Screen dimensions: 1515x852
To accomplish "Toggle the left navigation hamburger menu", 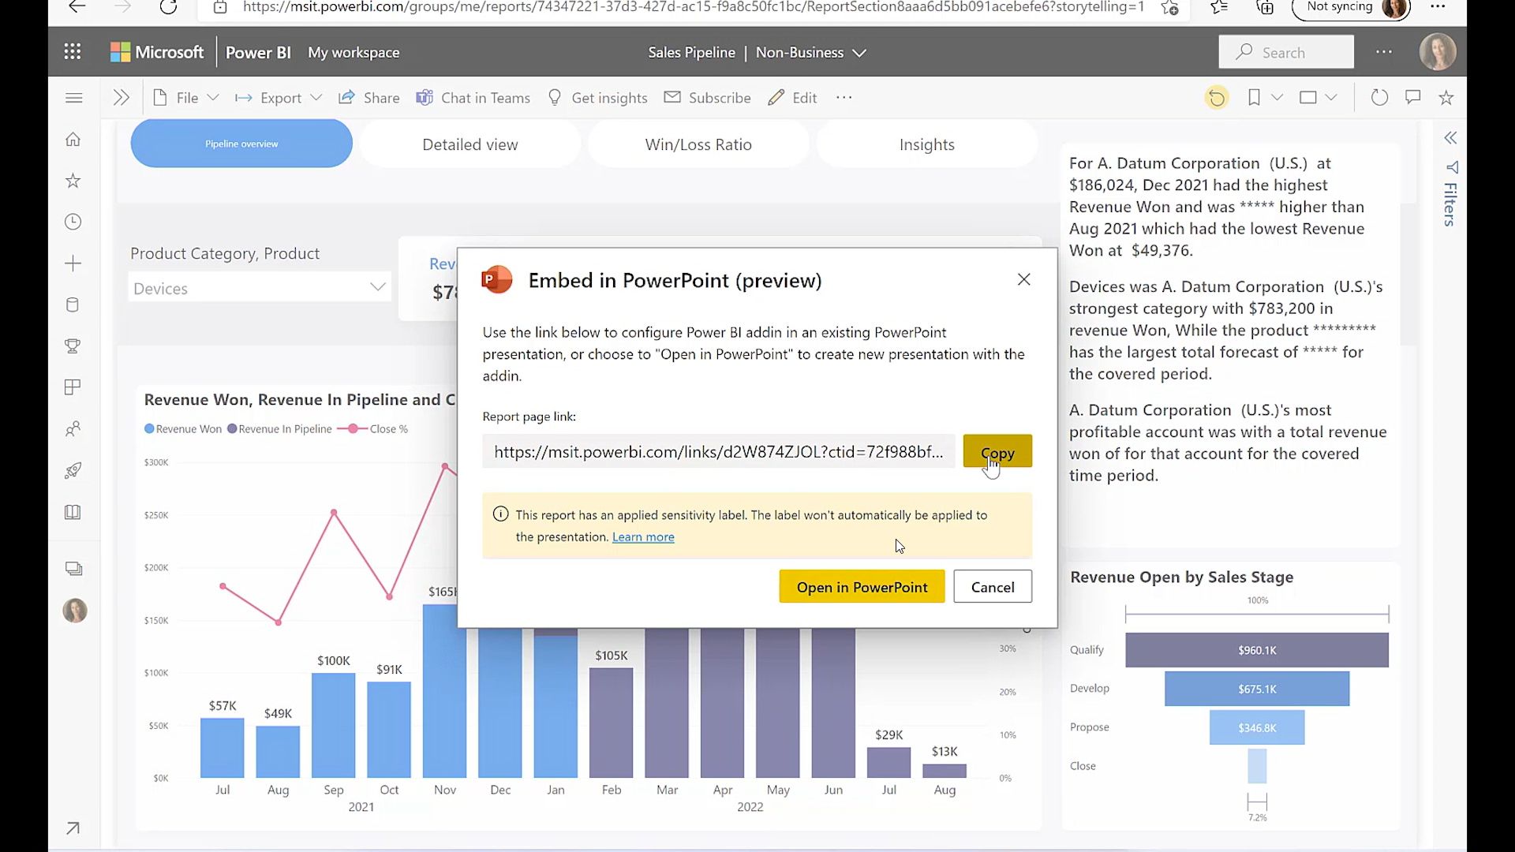I will point(74,98).
